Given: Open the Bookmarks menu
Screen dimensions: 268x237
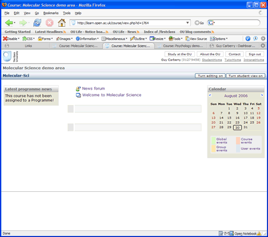Looking at the screenshot, I should point(51,13).
